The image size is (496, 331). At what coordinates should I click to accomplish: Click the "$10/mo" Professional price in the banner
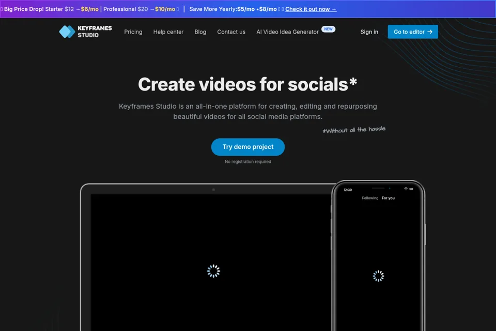(165, 9)
